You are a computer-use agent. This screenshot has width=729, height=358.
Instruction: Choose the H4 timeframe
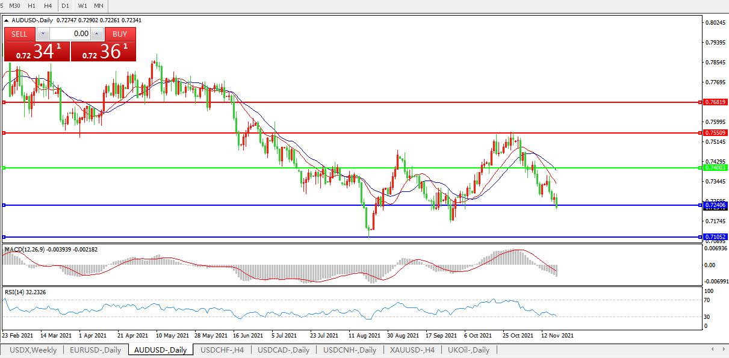pos(48,5)
